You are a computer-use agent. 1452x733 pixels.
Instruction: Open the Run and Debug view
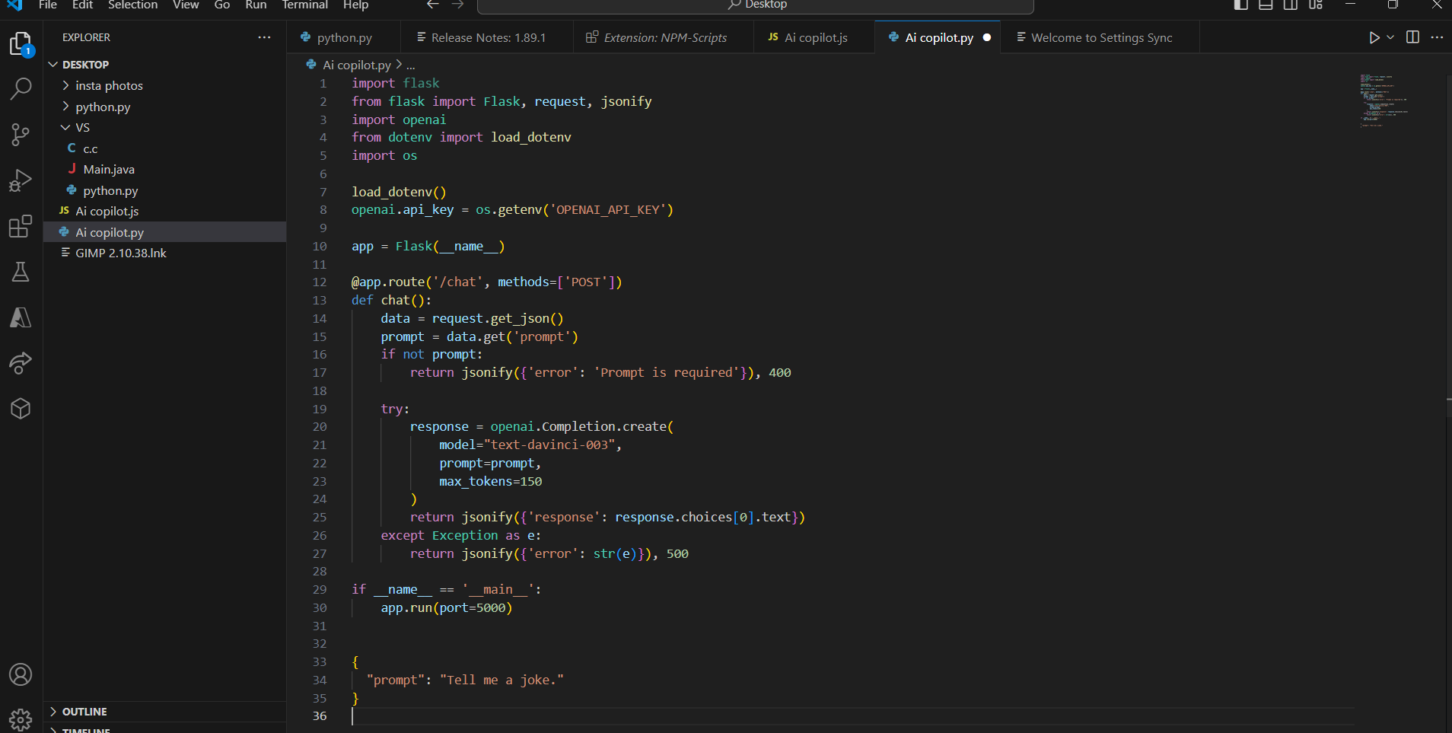click(x=21, y=180)
